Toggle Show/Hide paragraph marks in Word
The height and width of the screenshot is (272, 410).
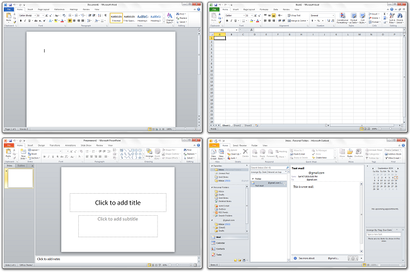point(105,15)
